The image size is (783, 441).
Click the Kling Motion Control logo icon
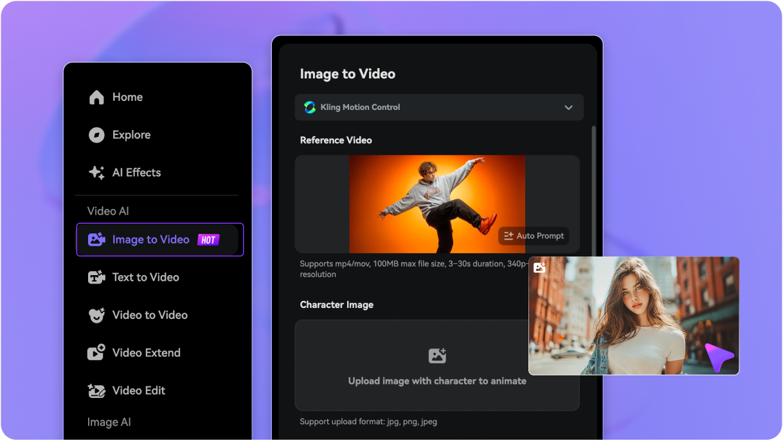309,107
